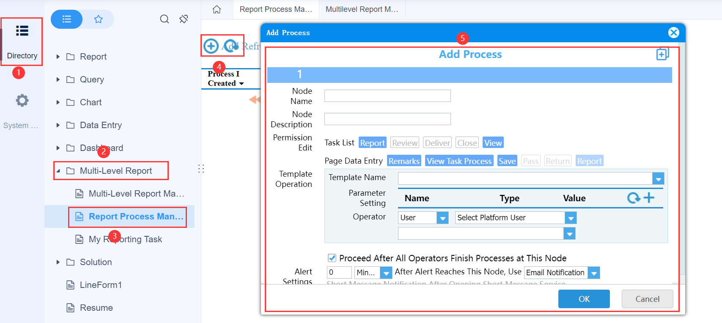Expand the Data Entry folder
The height and width of the screenshot is (323, 722).
coord(58,125)
